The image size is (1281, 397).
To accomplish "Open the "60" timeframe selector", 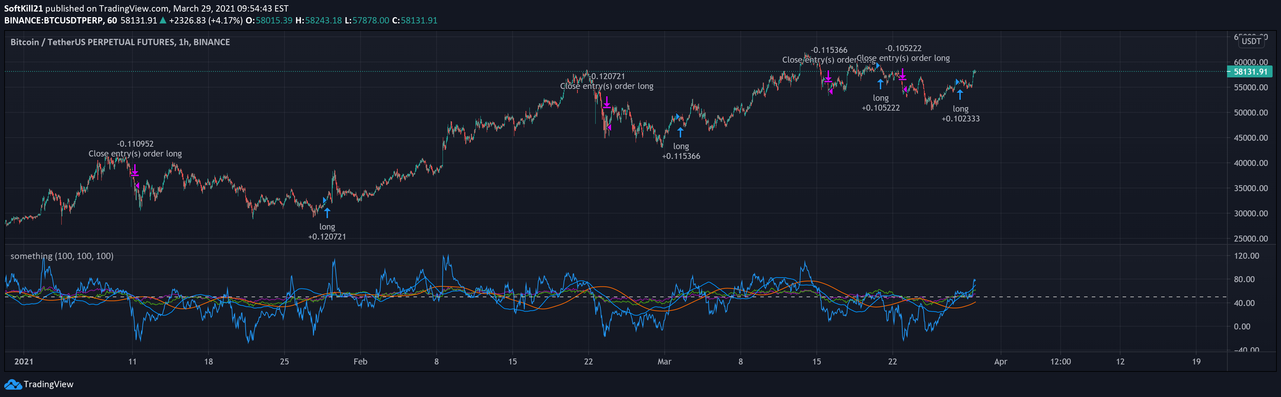I will 112,20.
